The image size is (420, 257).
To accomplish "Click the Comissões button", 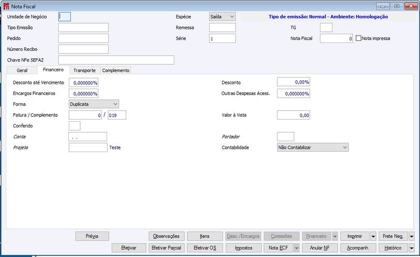I will tap(281, 236).
